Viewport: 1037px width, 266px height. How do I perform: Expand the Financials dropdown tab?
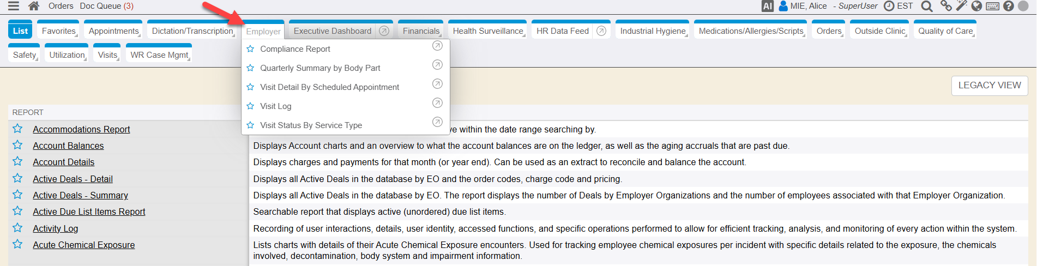tap(421, 31)
